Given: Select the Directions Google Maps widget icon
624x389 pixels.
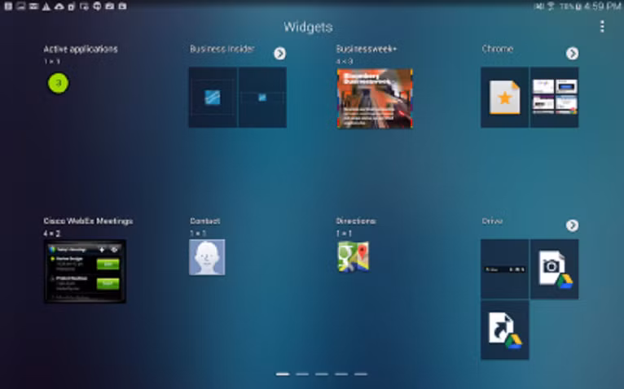Looking at the screenshot, I should click(354, 257).
